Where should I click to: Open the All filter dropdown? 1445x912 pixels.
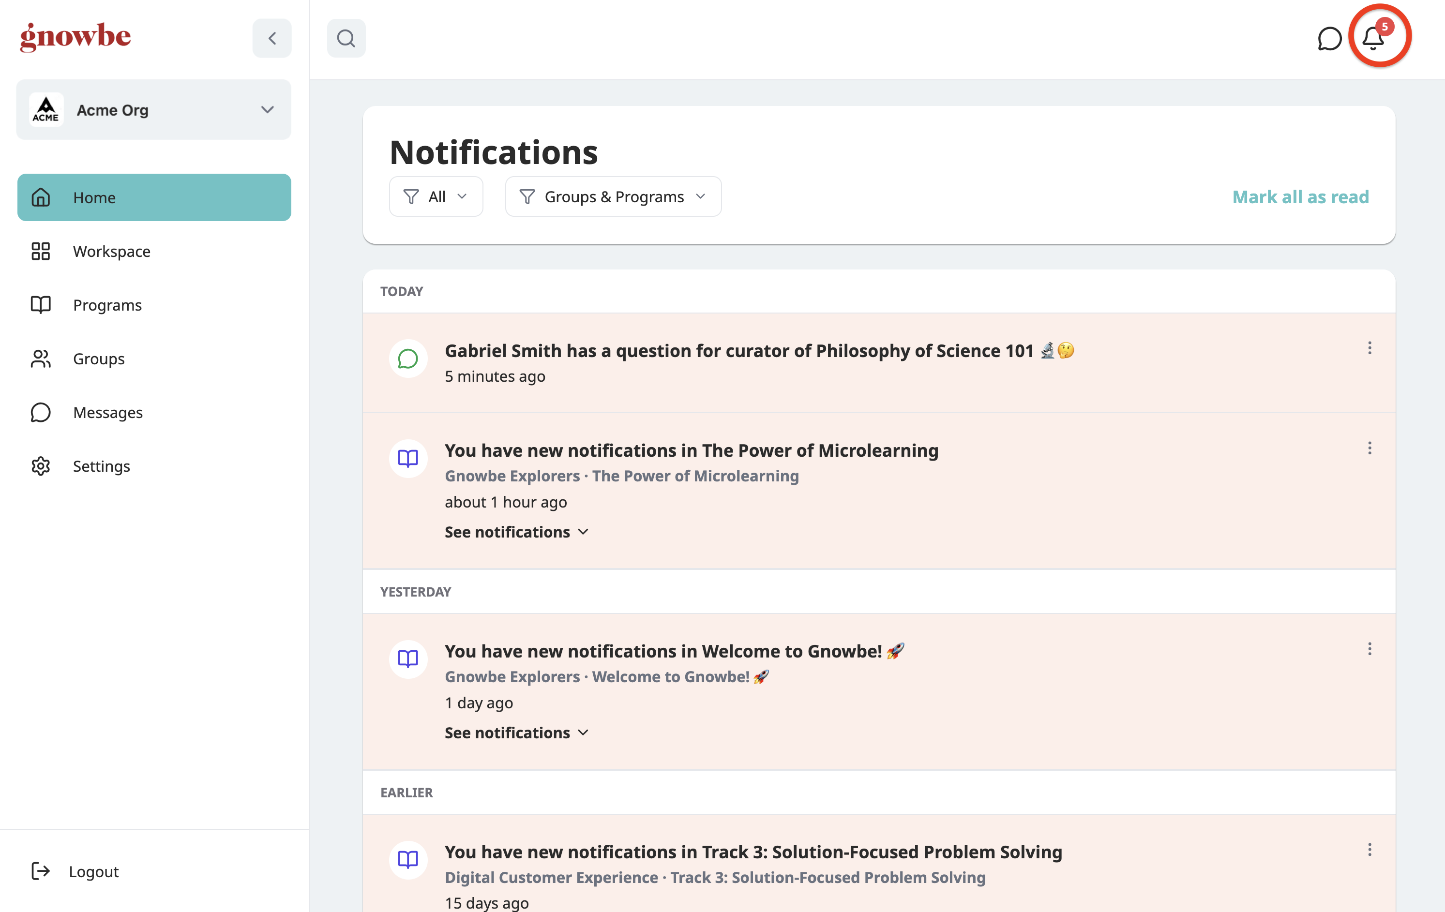tap(436, 197)
